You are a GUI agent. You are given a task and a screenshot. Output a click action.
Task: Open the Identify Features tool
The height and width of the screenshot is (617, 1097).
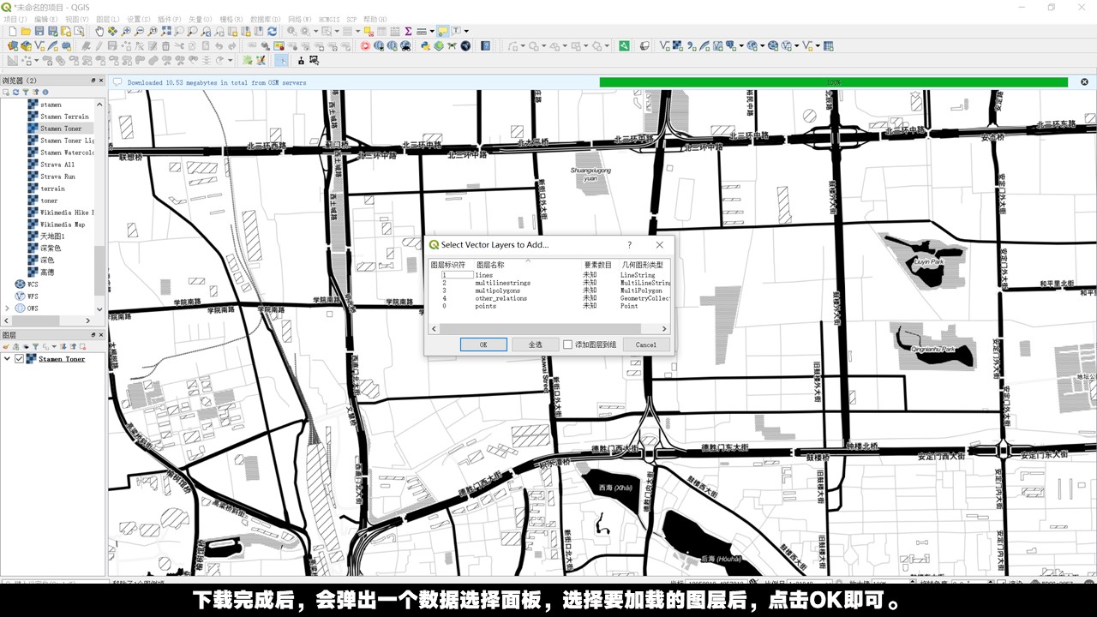tap(292, 31)
